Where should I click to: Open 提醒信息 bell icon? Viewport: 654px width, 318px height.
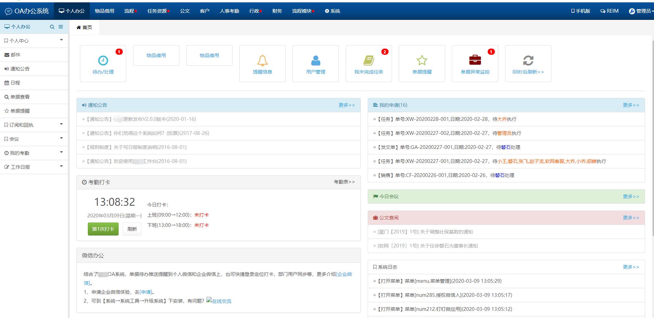262,61
